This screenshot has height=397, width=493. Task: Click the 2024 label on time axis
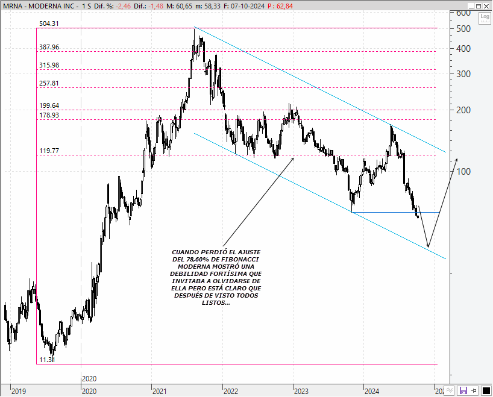click(x=372, y=392)
